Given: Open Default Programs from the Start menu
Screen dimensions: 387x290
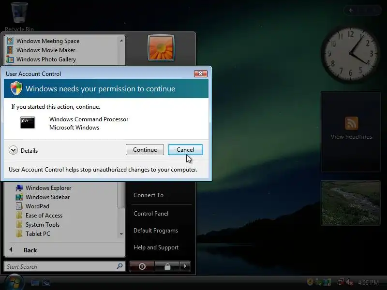Looking at the screenshot, I should [x=155, y=231].
